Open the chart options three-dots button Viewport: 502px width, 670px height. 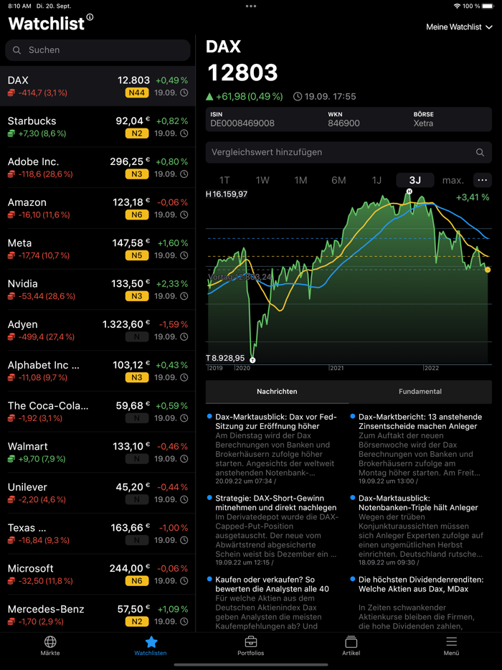tap(483, 180)
